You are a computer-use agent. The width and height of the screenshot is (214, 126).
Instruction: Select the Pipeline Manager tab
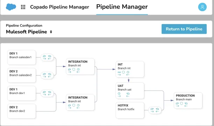pyautogui.click(x=122, y=7)
